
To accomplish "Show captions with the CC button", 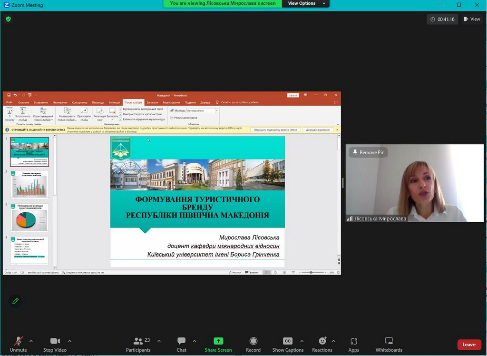I will click(x=288, y=341).
